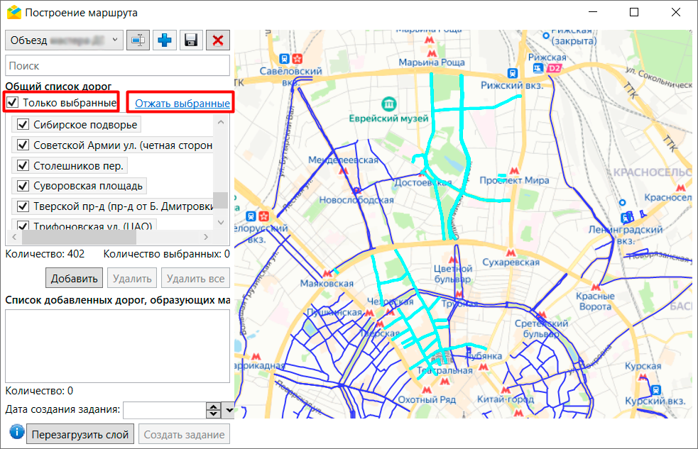Uncheck the Столешников пер. road checkbox
698x449 pixels.
(22, 166)
